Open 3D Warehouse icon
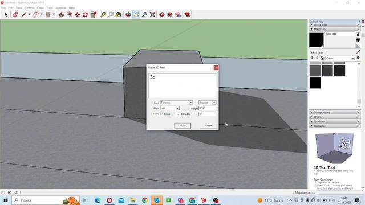The height and width of the screenshot is (205, 365). [x=162, y=15]
